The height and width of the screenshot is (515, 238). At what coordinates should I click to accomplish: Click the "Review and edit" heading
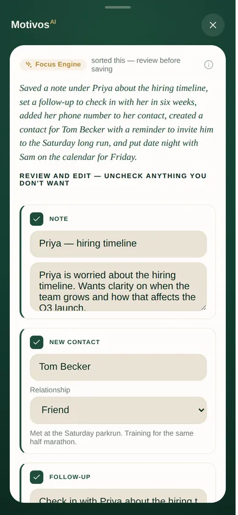(113, 179)
